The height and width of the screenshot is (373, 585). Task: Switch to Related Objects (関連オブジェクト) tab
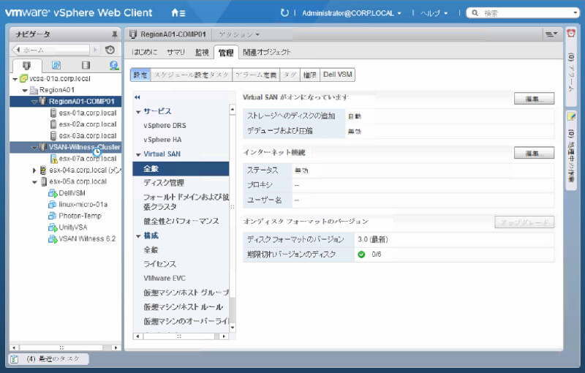[266, 52]
